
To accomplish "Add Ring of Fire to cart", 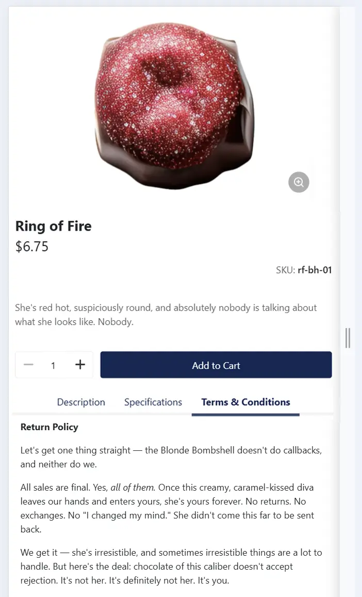I will pos(216,365).
